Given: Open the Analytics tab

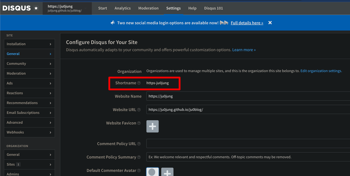Looking at the screenshot, I should (x=123, y=8).
